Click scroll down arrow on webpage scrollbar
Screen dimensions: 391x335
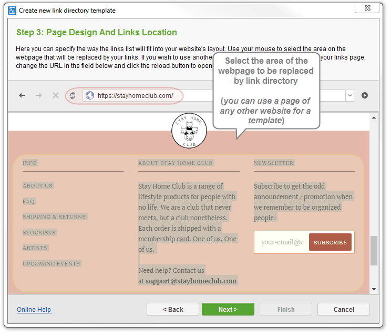coord(374,289)
